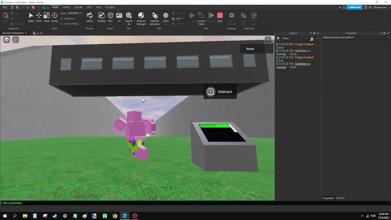Open the Filter Properties dropdown arrow
The height and width of the screenshot is (220, 391).
click(389, 38)
